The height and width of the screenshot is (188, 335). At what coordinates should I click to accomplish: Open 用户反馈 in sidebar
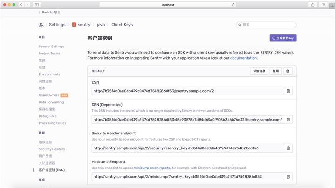tap(45, 156)
